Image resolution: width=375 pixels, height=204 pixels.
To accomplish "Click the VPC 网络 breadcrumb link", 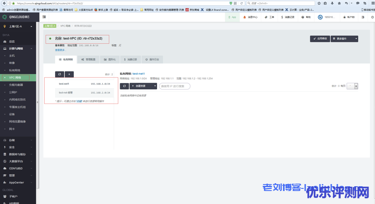I will pos(65,26).
